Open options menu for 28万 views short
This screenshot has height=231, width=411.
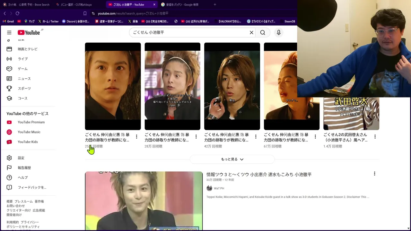pyautogui.click(x=196, y=137)
